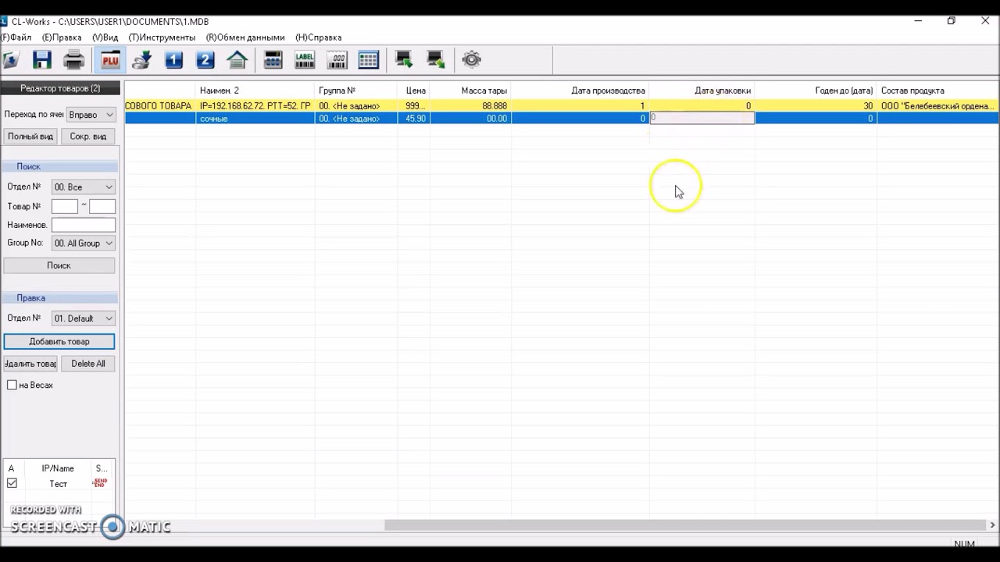Image resolution: width=1000 pixels, height=562 pixels.
Task: Select the price cell 45.90
Action: click(x=414, y=119)
